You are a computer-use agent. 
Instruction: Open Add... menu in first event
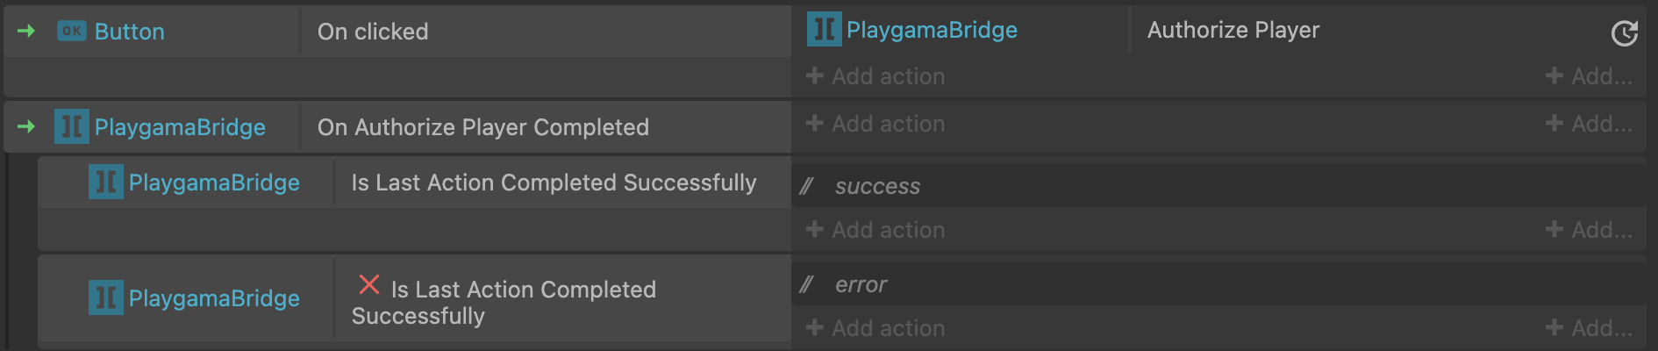(x=1589, y=76)
